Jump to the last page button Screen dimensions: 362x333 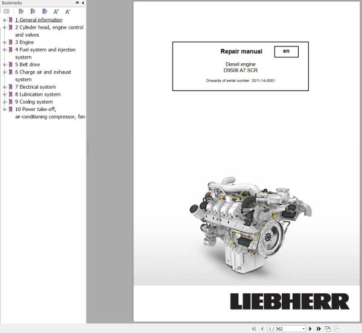[x=319, y=329]
